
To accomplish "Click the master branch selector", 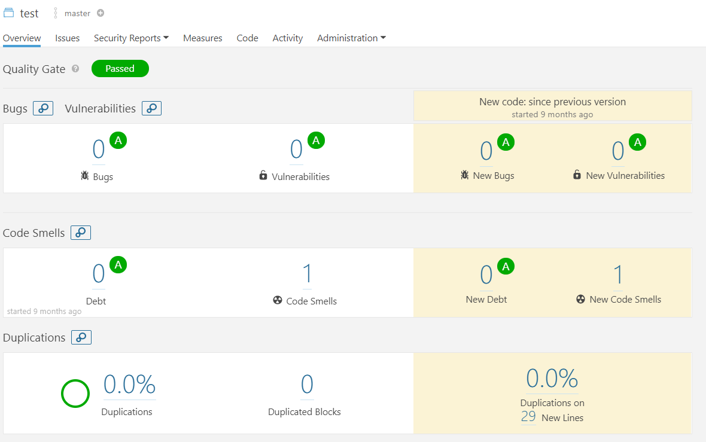I will tap(77, 13).
